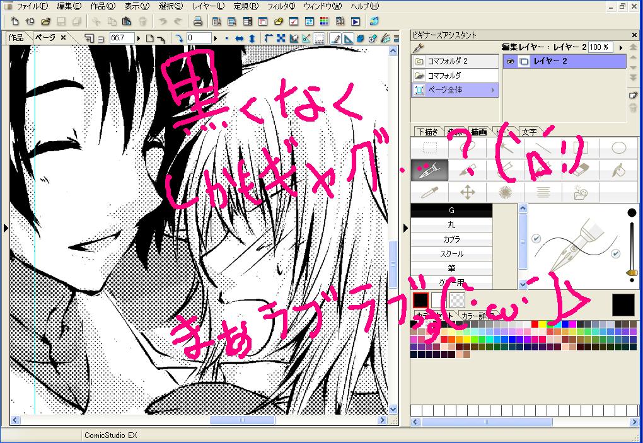Select the スクール pen type

[x=451, y=254]
